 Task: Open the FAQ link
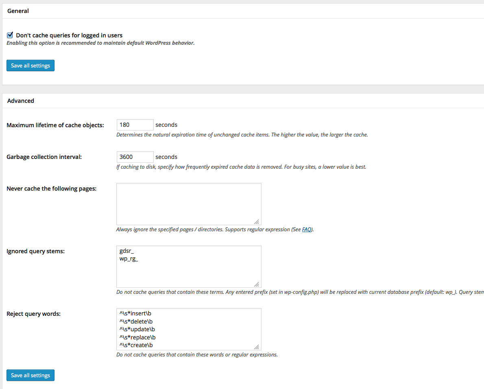click(x=307, y=230)
